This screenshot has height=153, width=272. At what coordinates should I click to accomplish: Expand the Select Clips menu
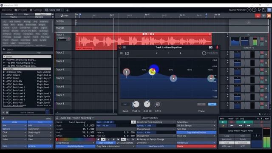coord(196,122)
